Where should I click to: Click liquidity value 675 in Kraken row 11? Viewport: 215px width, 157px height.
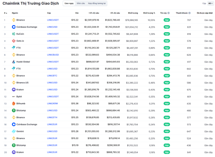[189, 90]
